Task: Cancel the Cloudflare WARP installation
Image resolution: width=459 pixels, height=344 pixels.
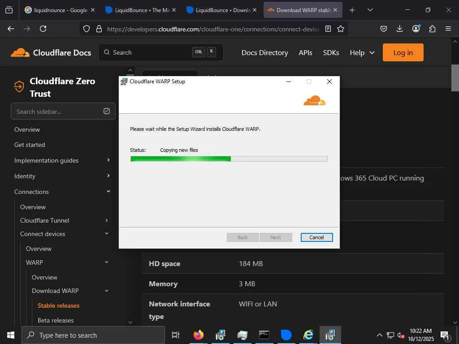Action: (316, 237)
